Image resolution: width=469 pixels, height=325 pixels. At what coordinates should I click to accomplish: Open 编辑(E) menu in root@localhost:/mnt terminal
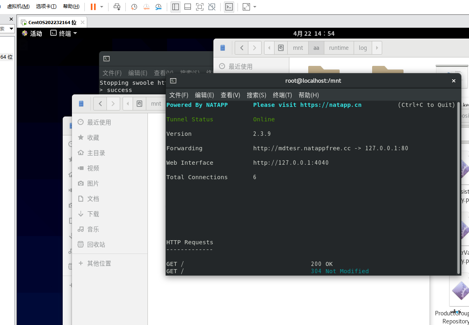point(205,95)
